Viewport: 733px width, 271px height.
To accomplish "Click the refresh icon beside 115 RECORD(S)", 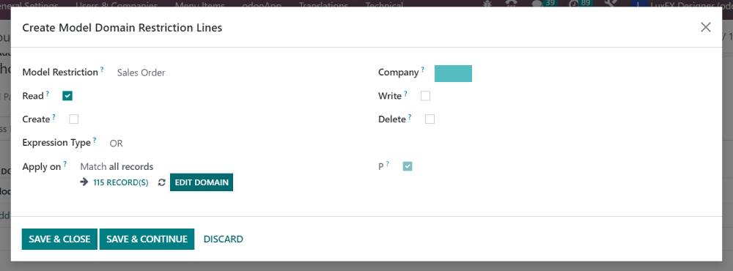I will tap(162, 182).
